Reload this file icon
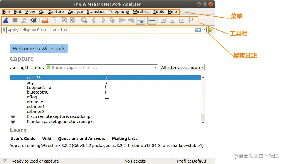This screenshot has width=284, height=164. tap(73, 20)
